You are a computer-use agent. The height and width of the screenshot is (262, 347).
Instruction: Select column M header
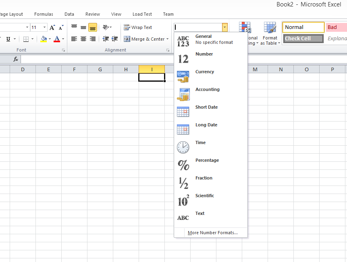255,70
